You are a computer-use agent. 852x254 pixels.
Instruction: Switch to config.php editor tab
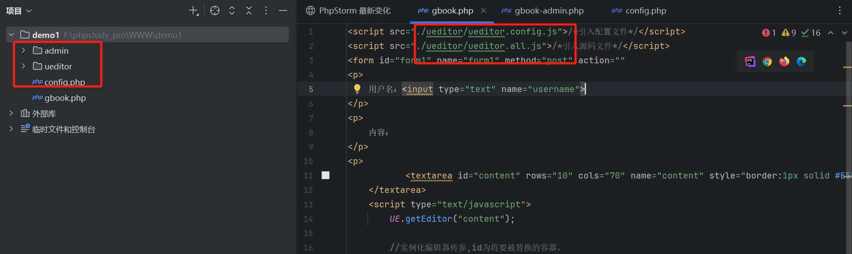pyautogui.click(x=639, y=11)
